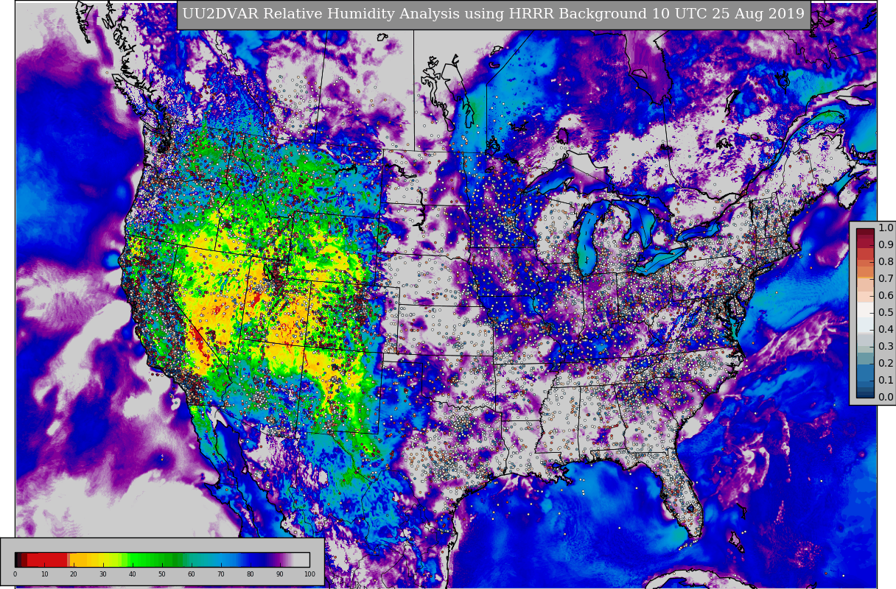Screen dimensions: 896x589
Task: Click the 0 tick label on humidity colorbar
Action: 15,574
